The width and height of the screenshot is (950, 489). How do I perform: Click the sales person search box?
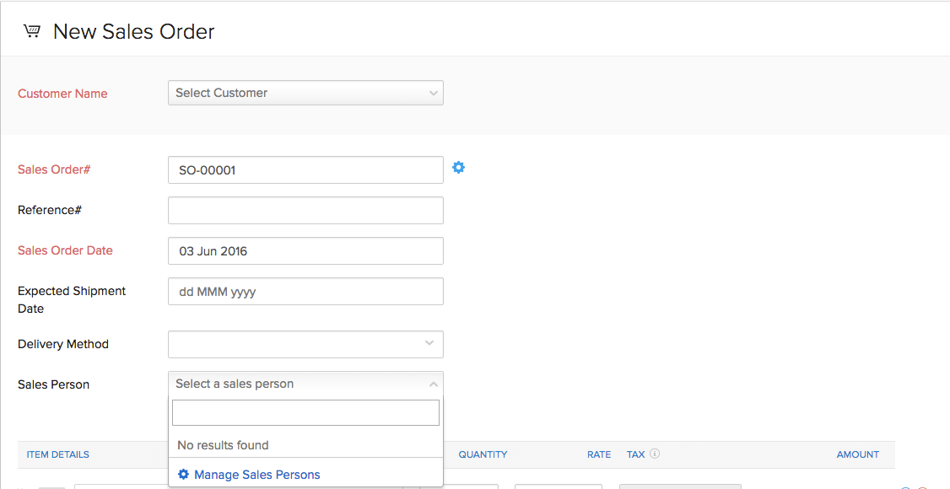click(305, 412)
